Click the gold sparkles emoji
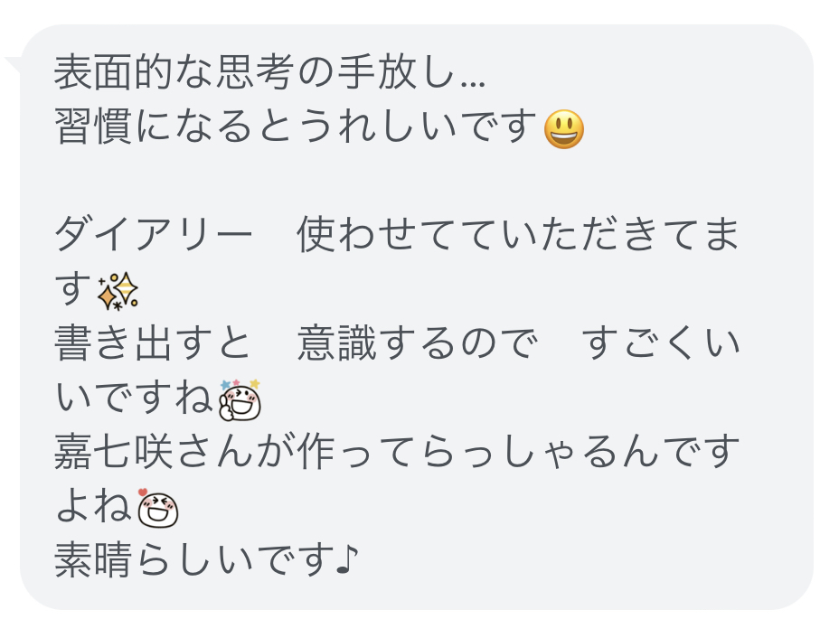The image size is (820, 619). [118, 291]
